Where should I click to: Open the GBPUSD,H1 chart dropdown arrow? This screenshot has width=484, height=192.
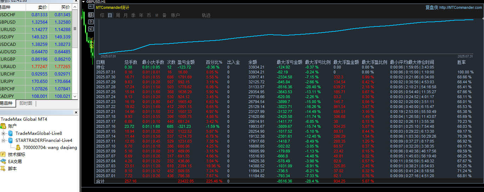84,2
